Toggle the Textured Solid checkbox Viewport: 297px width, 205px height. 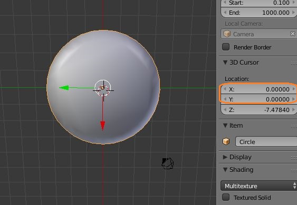[226, 197]
